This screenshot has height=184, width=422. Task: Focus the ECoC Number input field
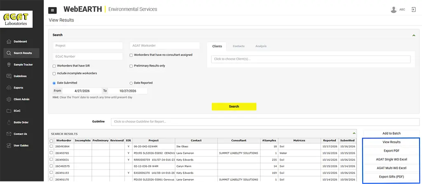click(88, 57)
